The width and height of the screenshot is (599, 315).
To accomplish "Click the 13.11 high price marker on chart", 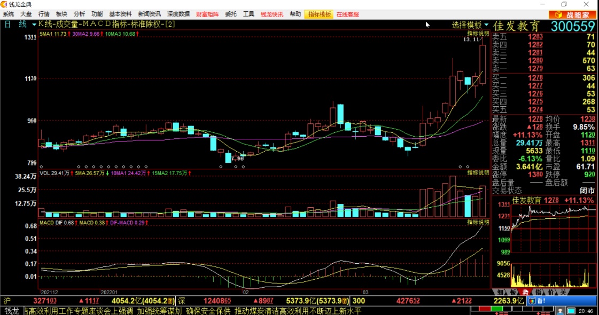I will click(x=471, y=40).
